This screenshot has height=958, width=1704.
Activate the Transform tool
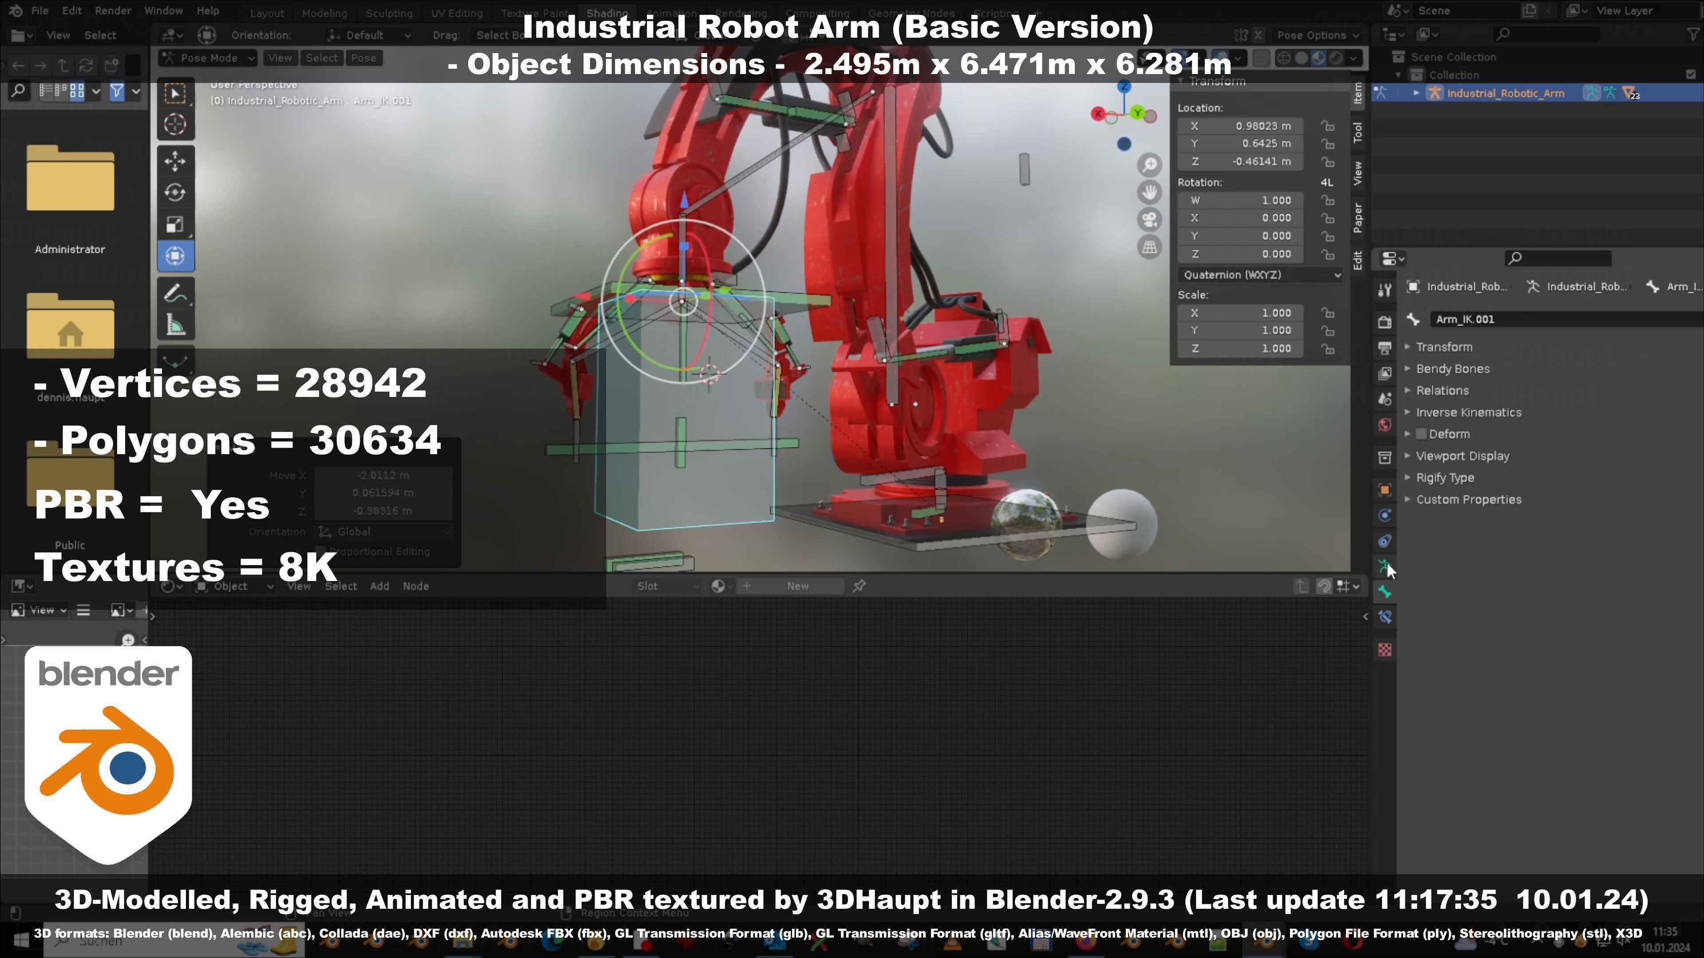(x=175, y=256)
